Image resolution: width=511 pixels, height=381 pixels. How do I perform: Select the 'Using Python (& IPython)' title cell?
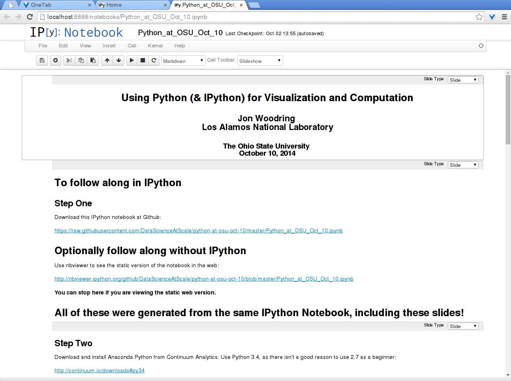(253, 118)
